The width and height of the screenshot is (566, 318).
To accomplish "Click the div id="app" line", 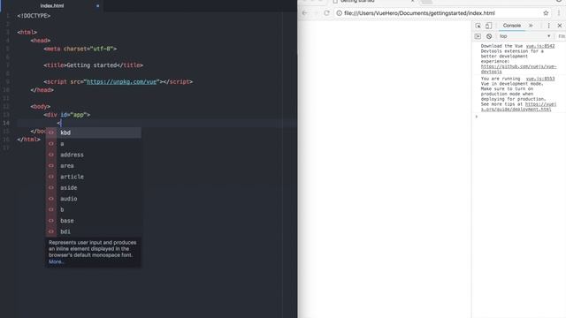I will pyautogui.click(x=67, y=115).
